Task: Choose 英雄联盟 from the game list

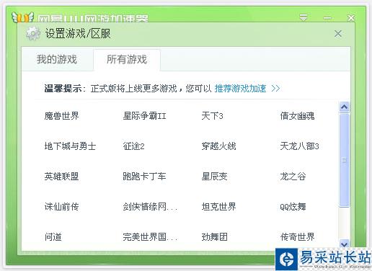Action: pos(62,177)
